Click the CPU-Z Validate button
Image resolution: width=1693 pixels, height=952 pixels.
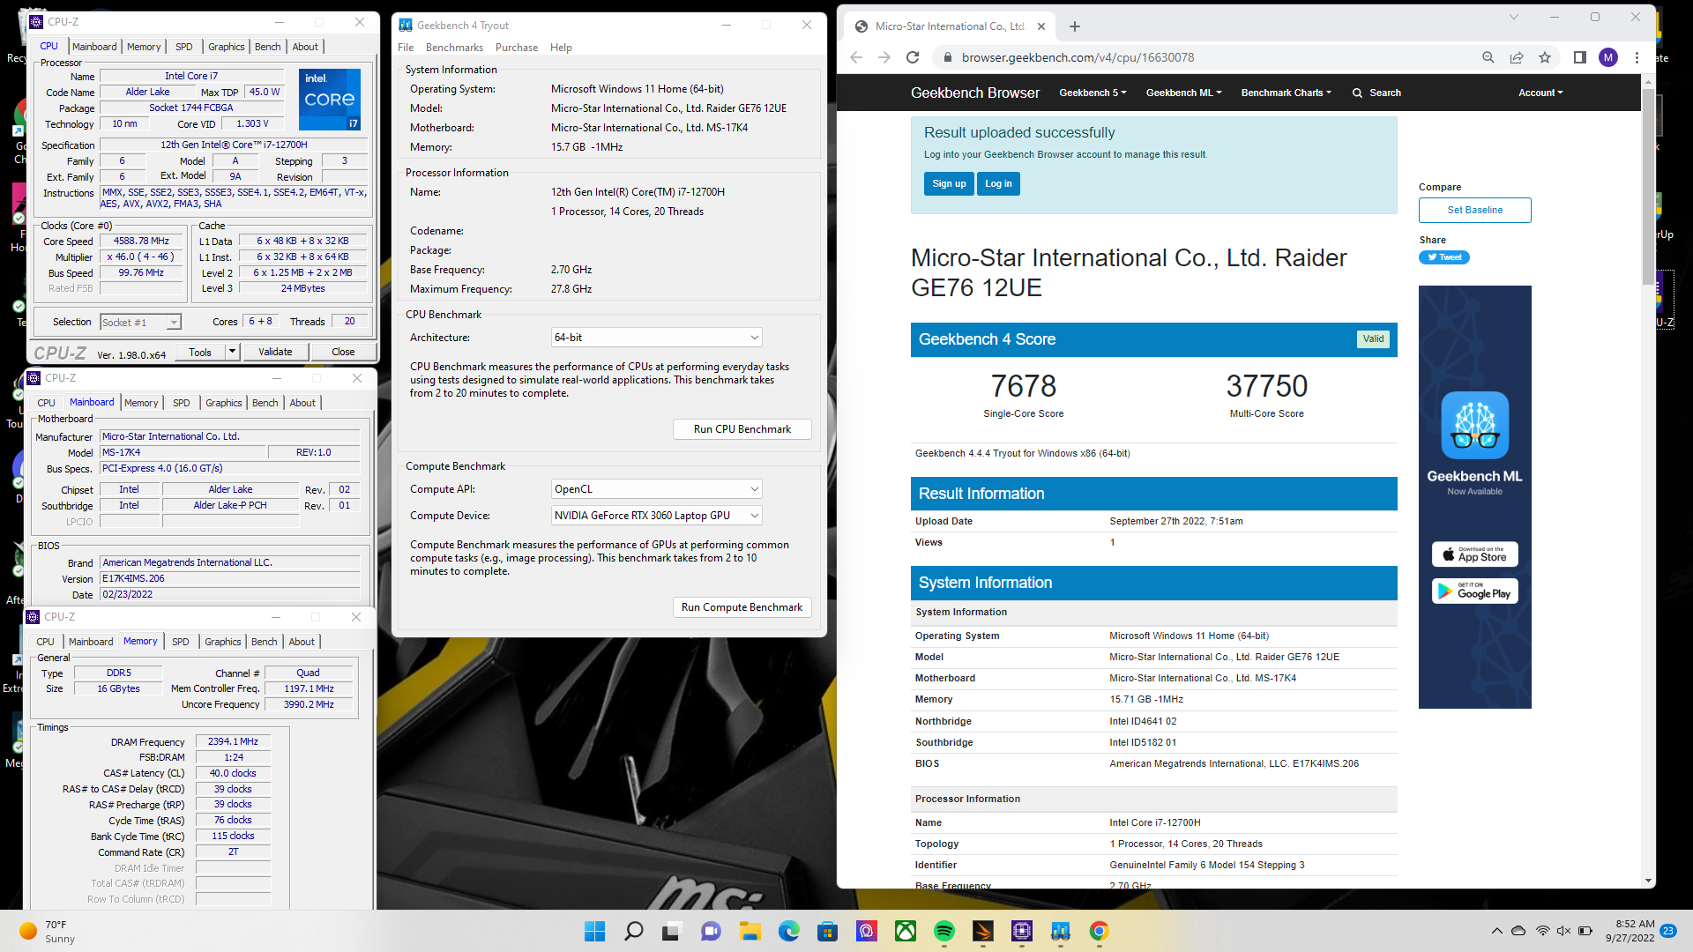coord(275,352)
